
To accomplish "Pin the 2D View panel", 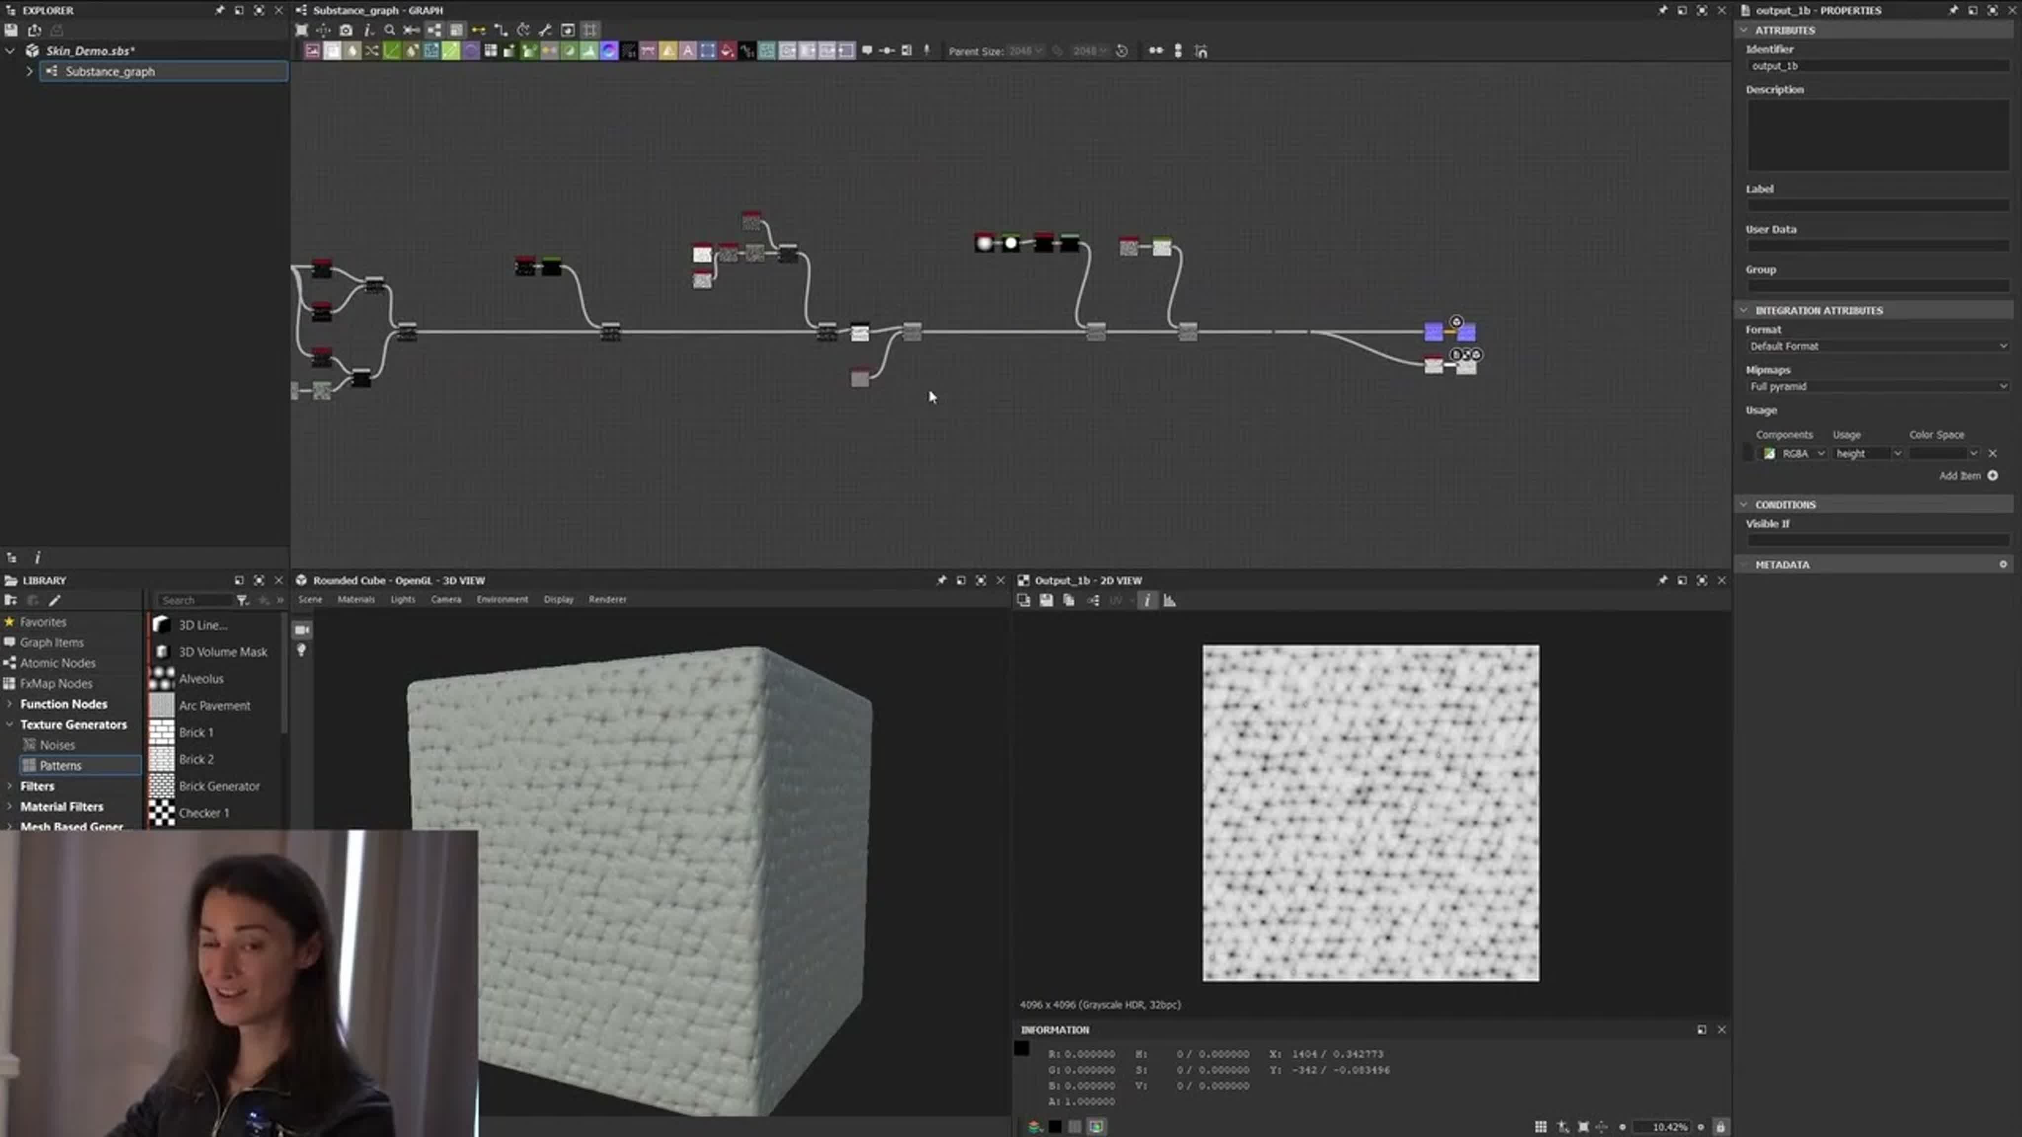I will click(1662, 580).
